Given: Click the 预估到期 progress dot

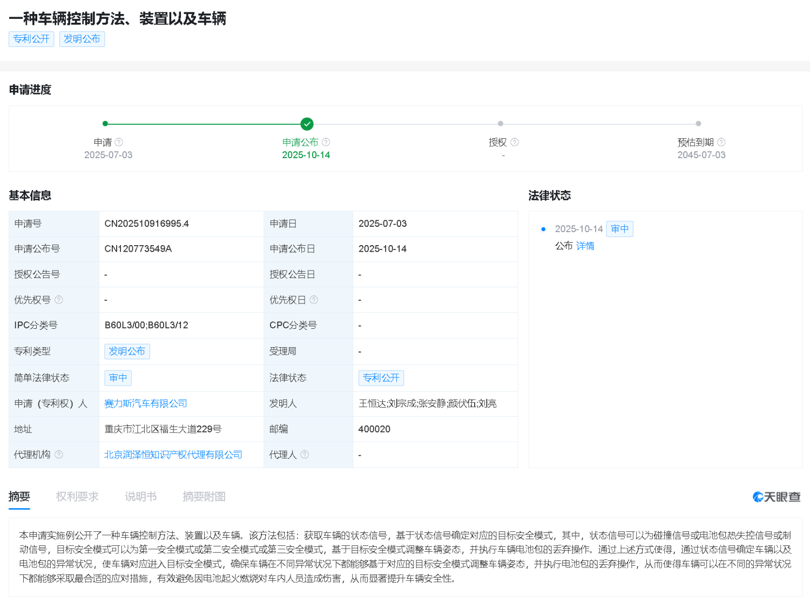Looking at the screenshot, I should click(698, 124).
